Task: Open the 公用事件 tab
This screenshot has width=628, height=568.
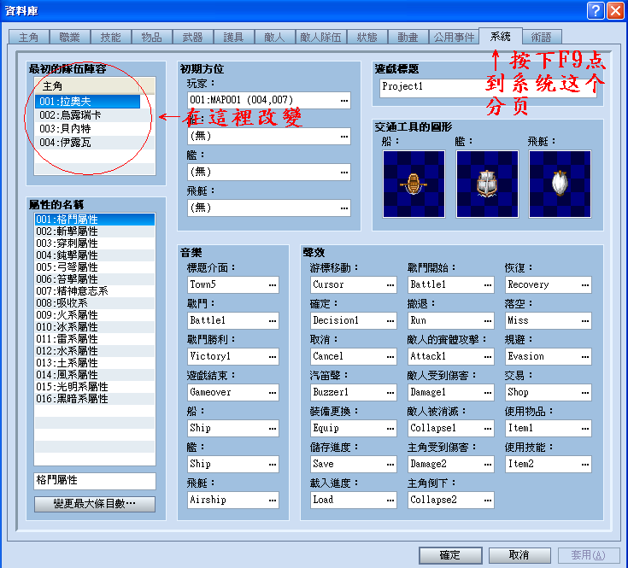Action: [455, 38]
